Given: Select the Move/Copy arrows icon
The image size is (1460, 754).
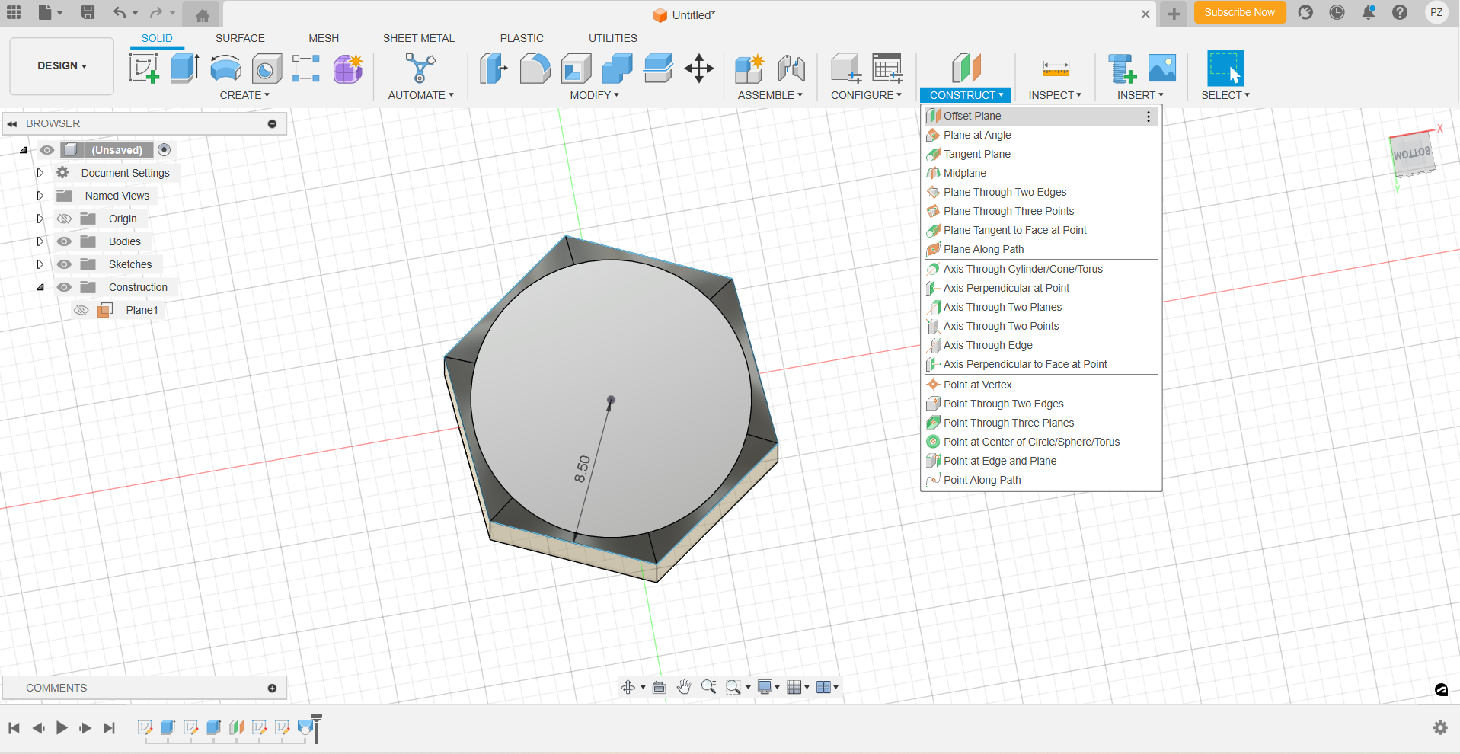Looking at the screenshot, I should 698,69.
